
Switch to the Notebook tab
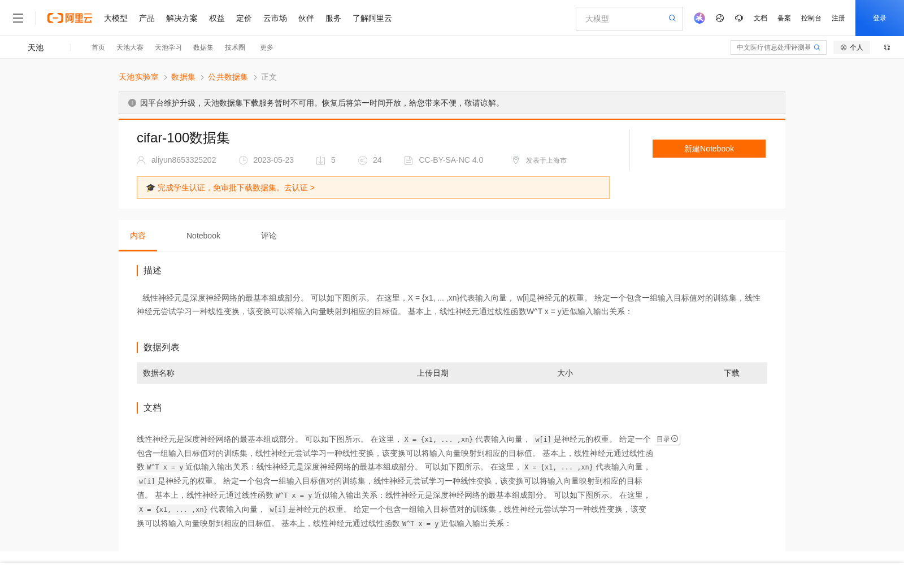[203, 236]
